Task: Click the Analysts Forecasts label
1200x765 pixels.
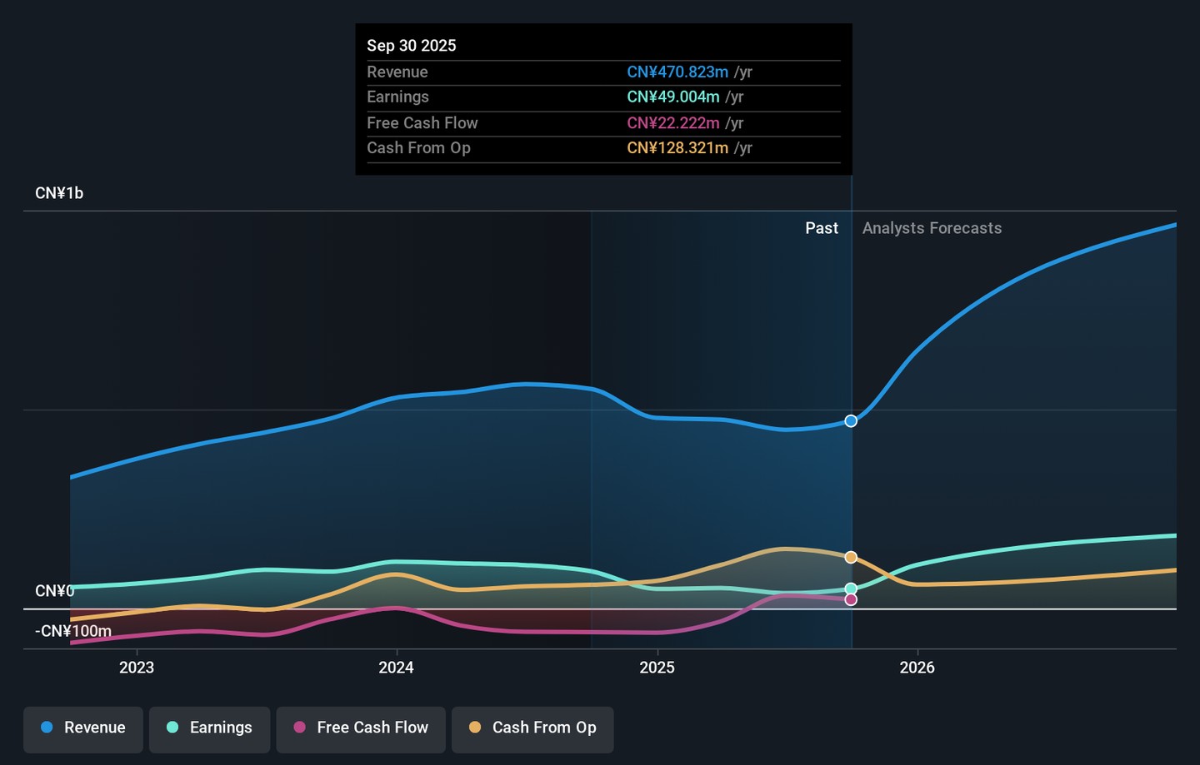Action: coord(932,228)
